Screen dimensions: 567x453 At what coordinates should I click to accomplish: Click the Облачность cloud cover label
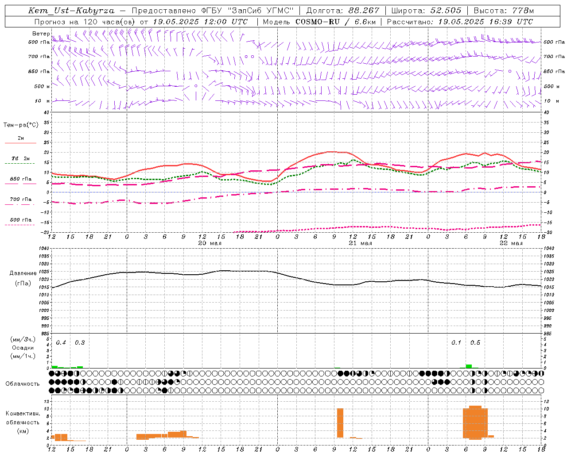tap(23, 384)
